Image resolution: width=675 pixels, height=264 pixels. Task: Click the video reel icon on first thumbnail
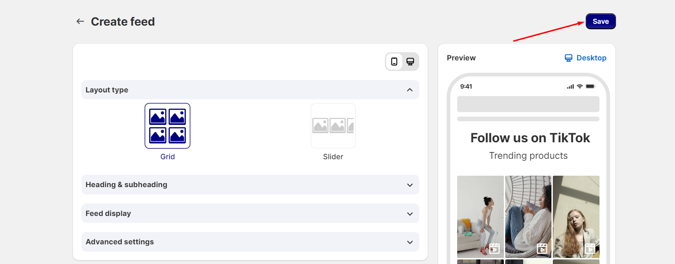(494, 248)
